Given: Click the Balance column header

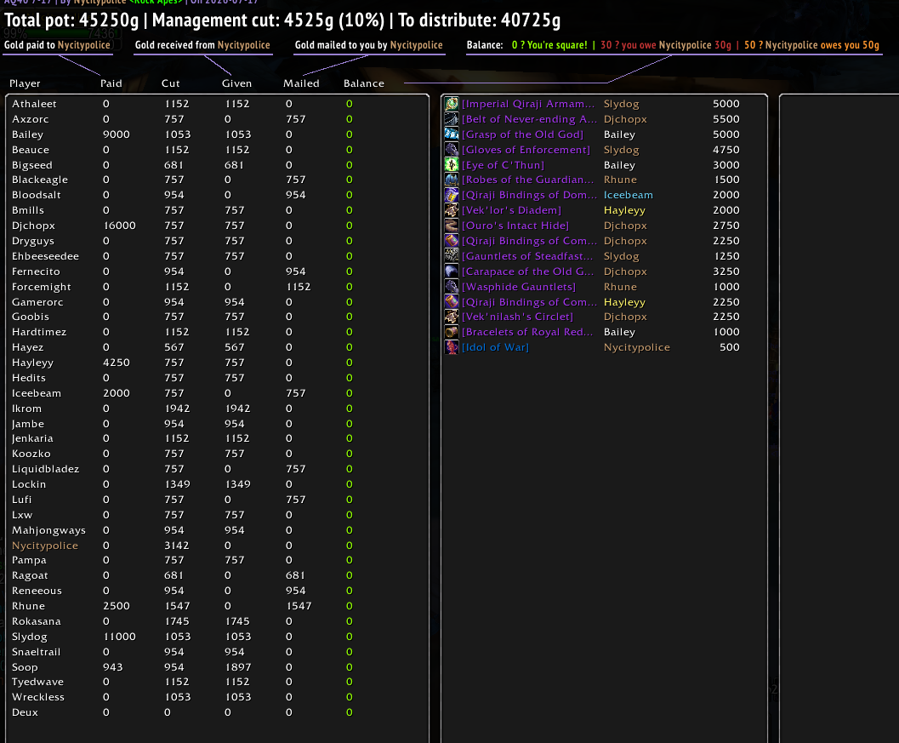Looking at the screenshot, I should point(363,83).
